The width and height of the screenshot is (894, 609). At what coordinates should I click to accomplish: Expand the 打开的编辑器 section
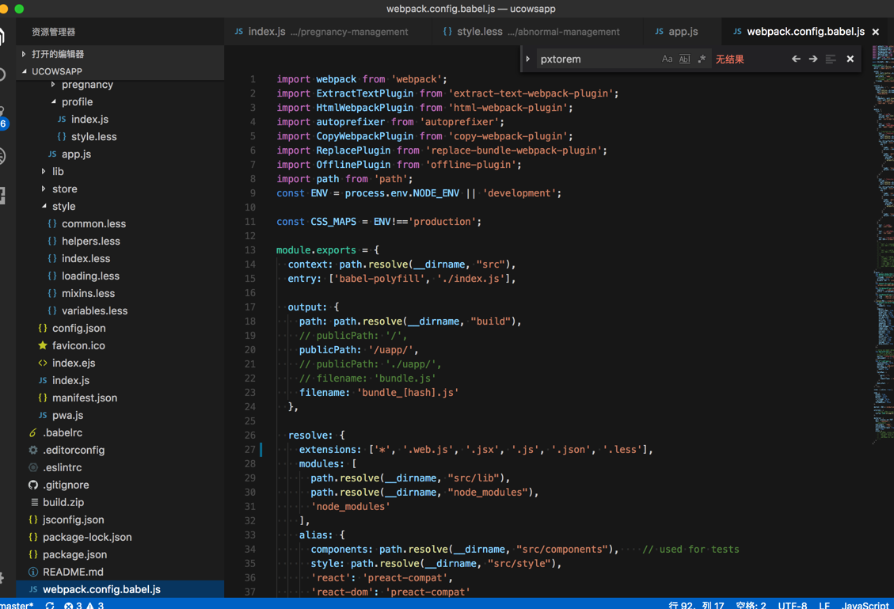pyautogui.click(x=57, y=54)
